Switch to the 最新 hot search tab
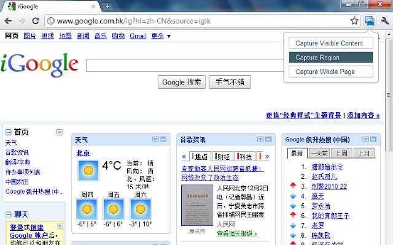This screenshot has height=245, width=393. (x=297, y=153)
